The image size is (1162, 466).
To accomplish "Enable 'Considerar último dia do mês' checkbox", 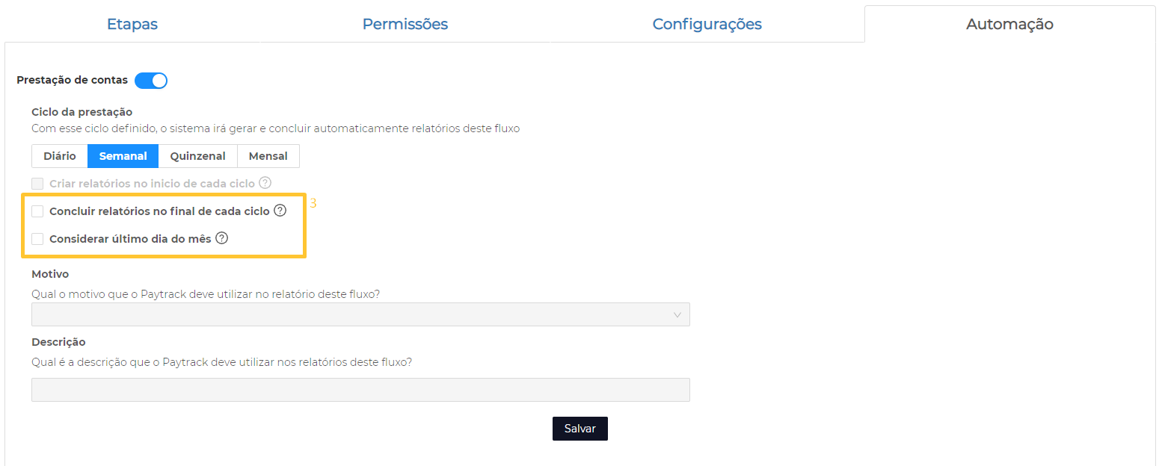I will pyautogui.click(x=37, y=239).
